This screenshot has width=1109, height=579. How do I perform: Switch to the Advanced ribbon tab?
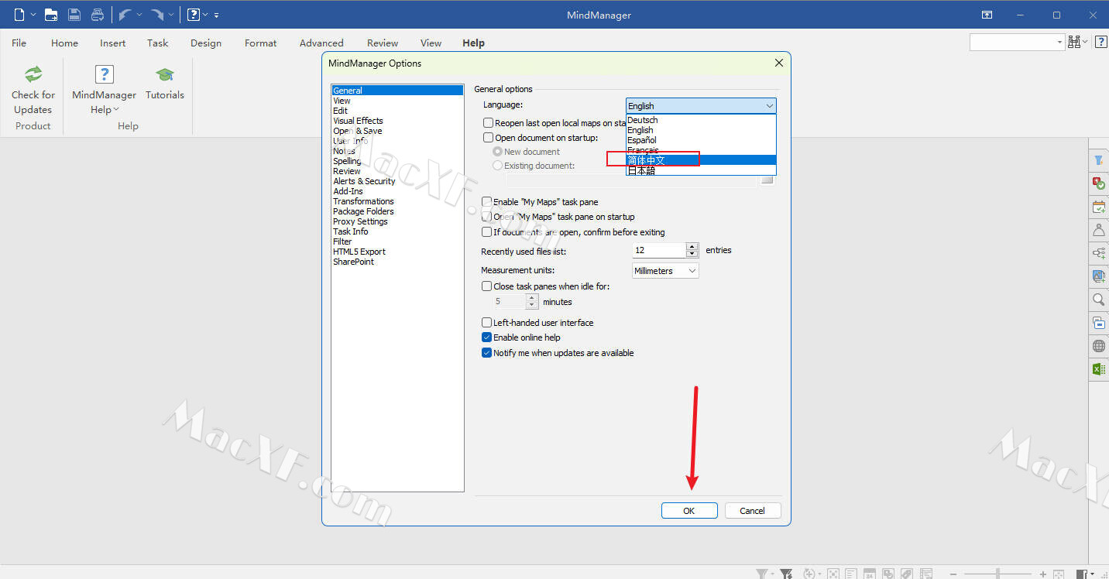point(321,43)
